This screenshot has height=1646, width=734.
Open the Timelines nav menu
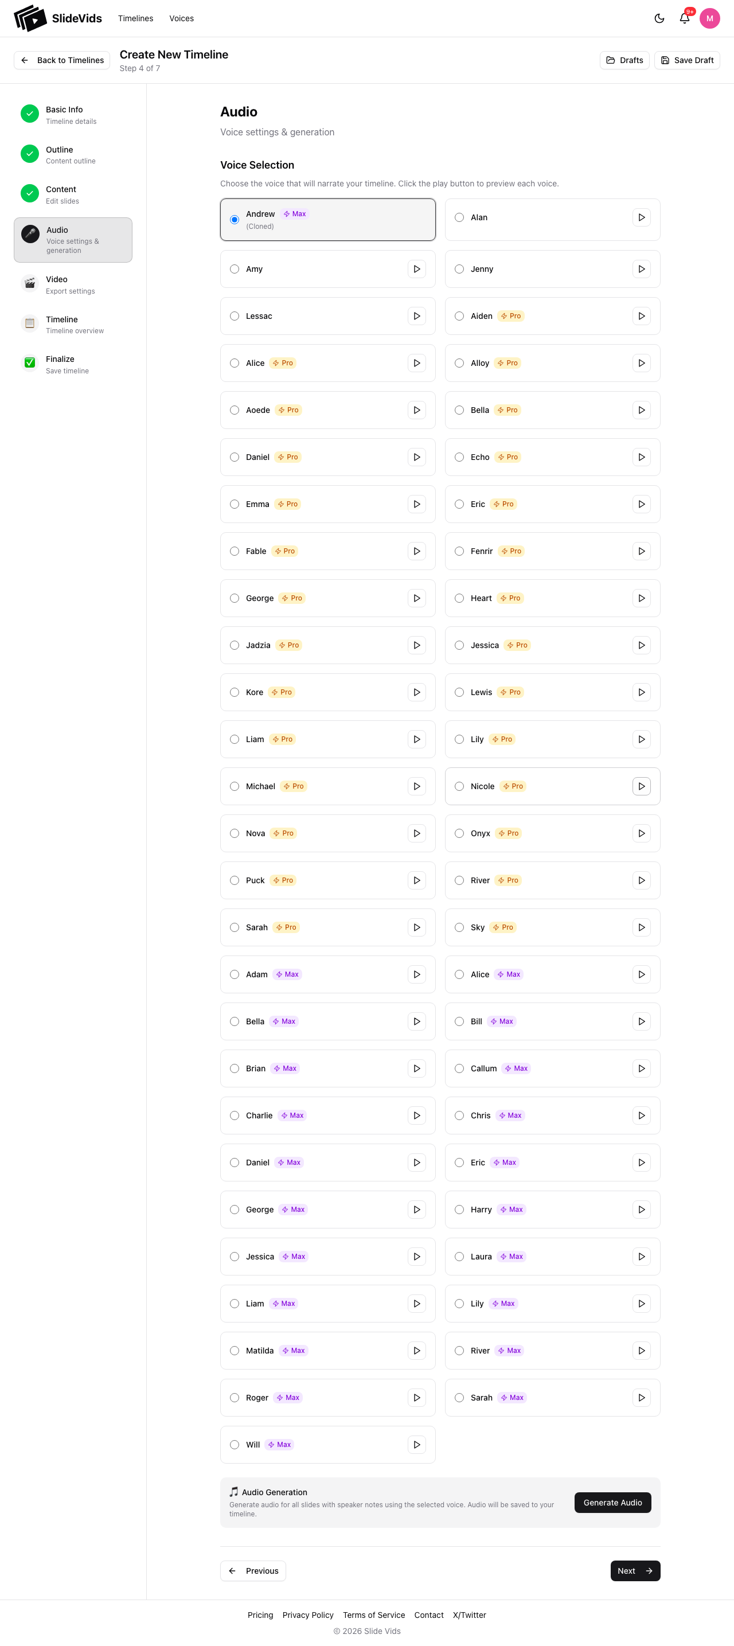tap(135, 18)
